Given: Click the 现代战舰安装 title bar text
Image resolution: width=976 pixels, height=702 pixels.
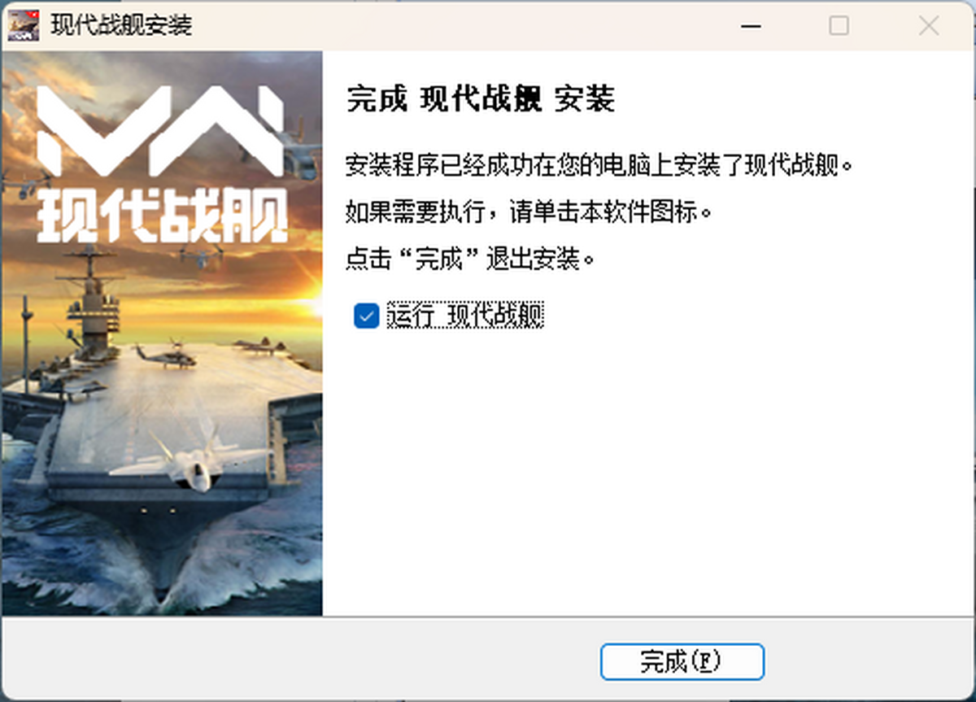Looking at the screenshot, I should 121,26.
